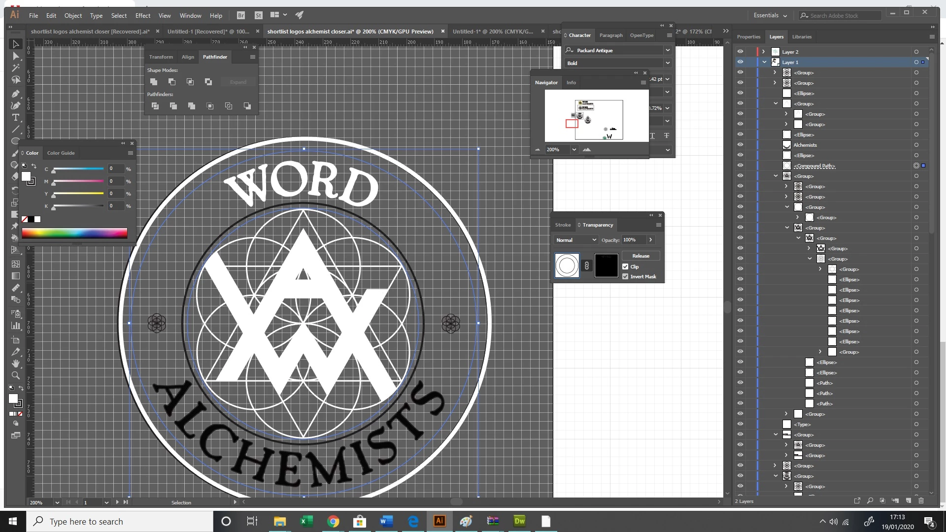This screenshot has width=946, height=532.
Task: Select the Zoom magnifier tool
Action: [15, 376]
